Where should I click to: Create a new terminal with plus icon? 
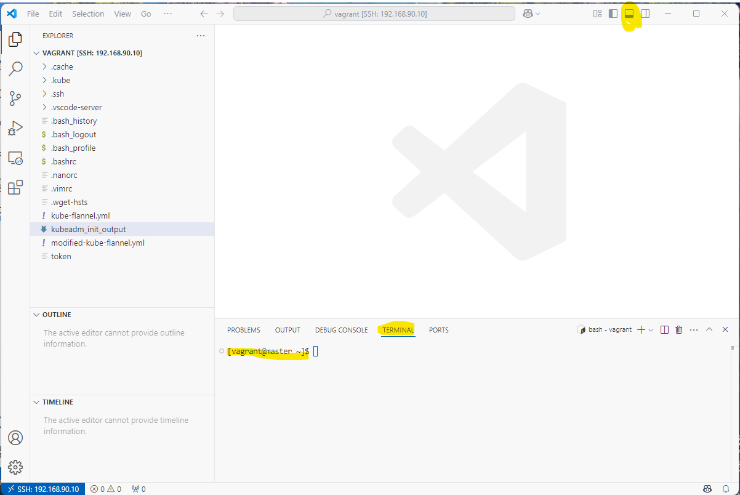pos(641,330)
